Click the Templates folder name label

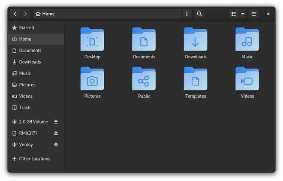click(196, 96)
